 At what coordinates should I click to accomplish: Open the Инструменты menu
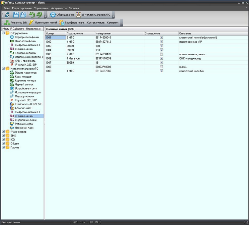tap(58, 8)
